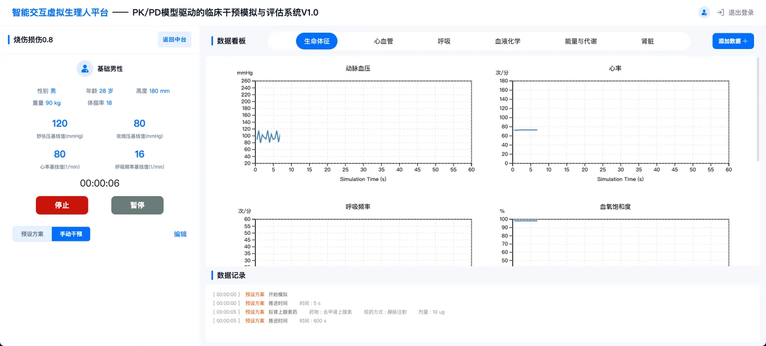Click the dashboard vertical scrollbar
The width and height of the screenshot is (766, 346).
coord(758,109)
